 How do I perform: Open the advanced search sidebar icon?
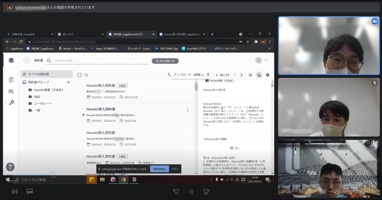pos(11,92)
